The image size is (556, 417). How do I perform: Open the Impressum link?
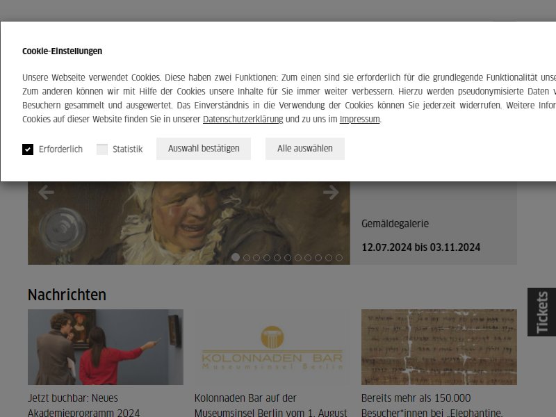click(359, 119)
